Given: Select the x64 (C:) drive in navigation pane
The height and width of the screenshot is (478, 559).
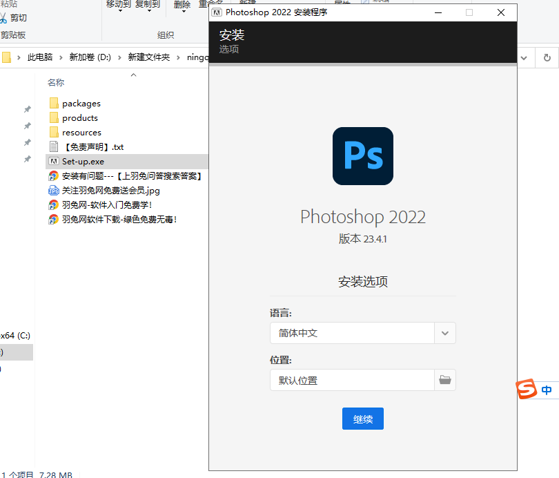Looking at the screenshot, I should pyautogui.click(x=16, y=336).
